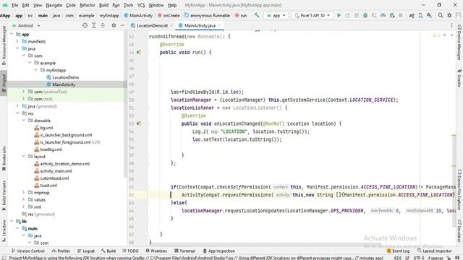Select toastbg.xml in the drawable folder

(x=51, y=149)
